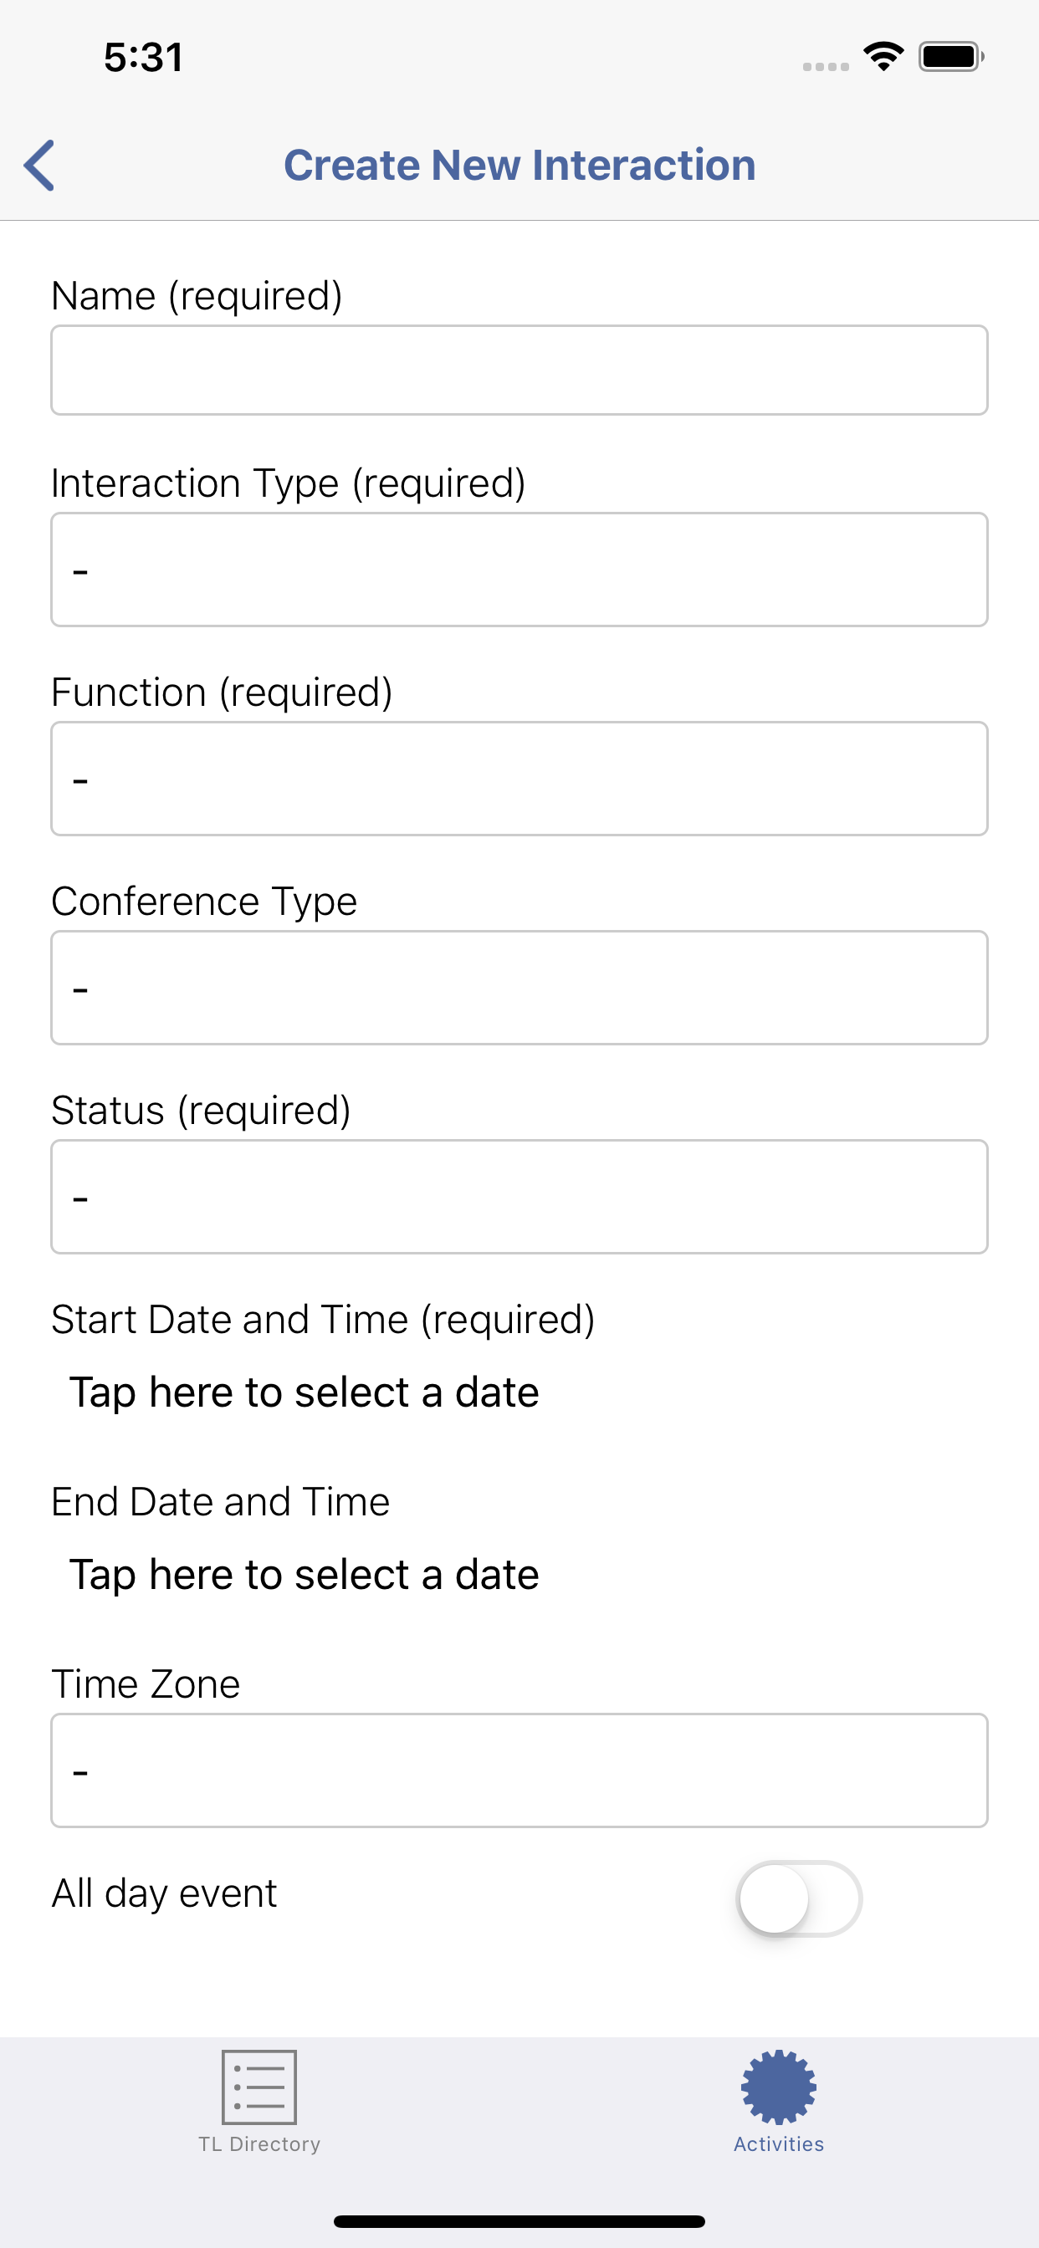Viewport: 1039px width, 2248px height.
Task: Tap to select End Date and Time
Action: [x=304, y=1574]
